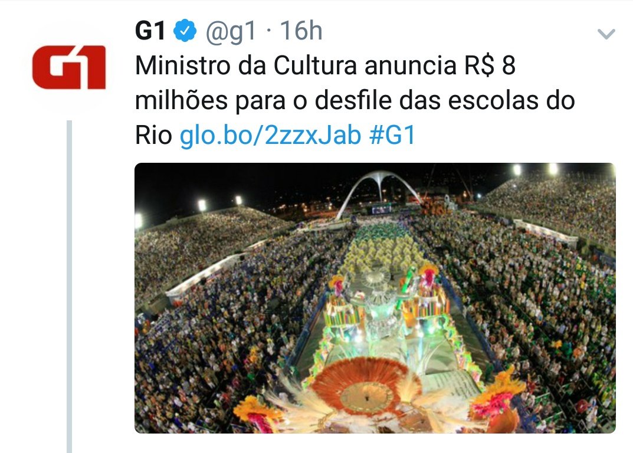This screenshot has width=633, height=453.
Task: Click the orange feathered float in photo
Action: 365,387
